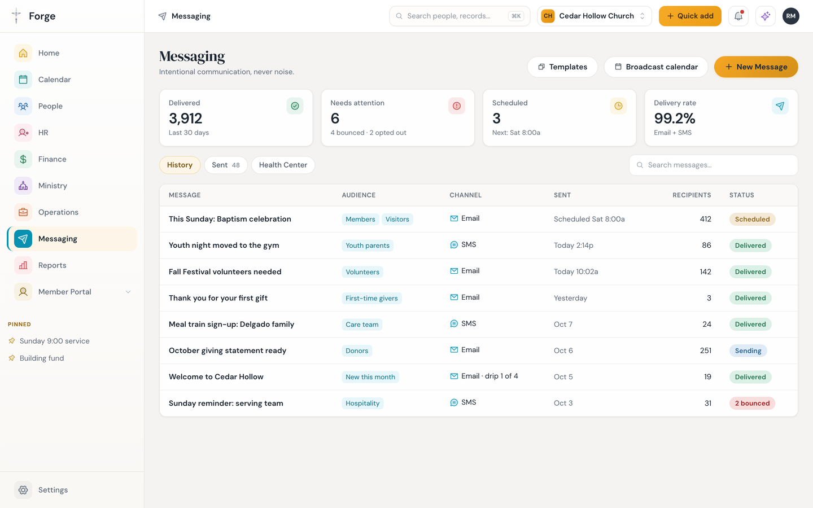Open the HR sidebar icon
The width and height of the screenshot is (813, 508).
pyautogui.click(x=23, y=133)
